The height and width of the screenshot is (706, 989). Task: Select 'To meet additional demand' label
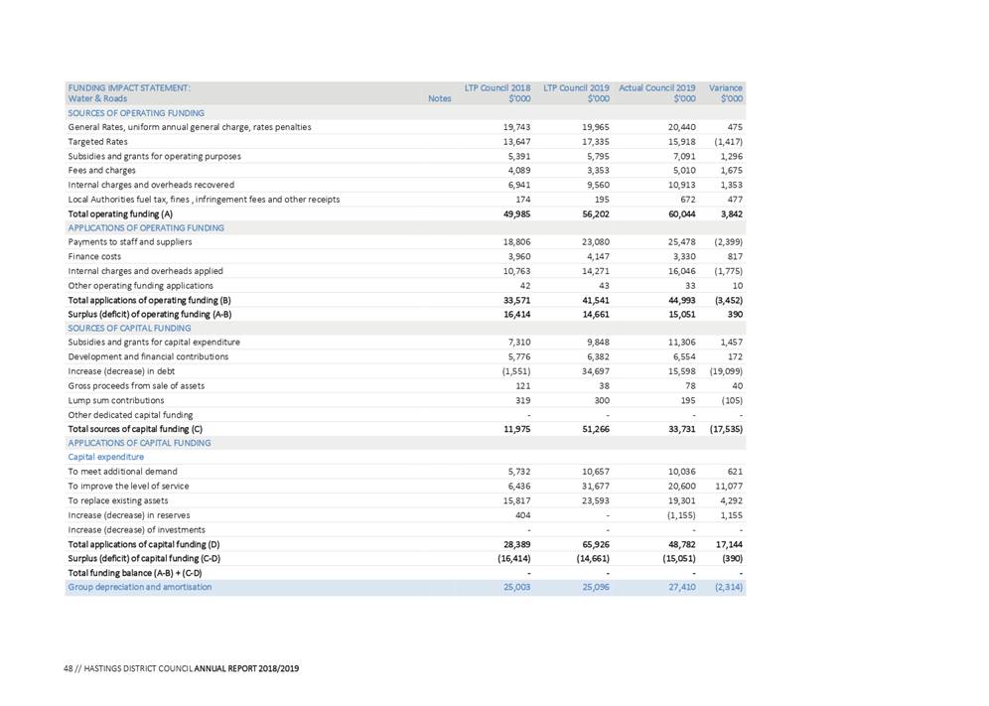click(123, 472)
